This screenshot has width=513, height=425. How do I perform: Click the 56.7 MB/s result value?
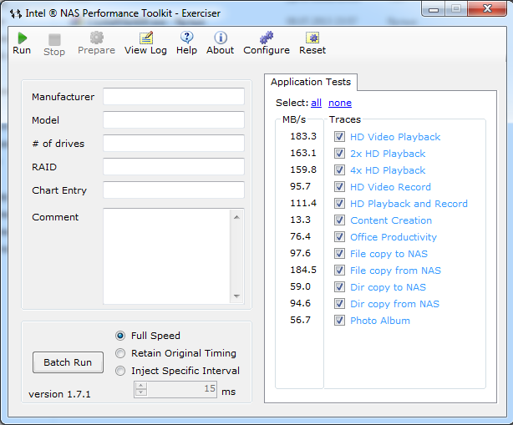click(300, 320)
